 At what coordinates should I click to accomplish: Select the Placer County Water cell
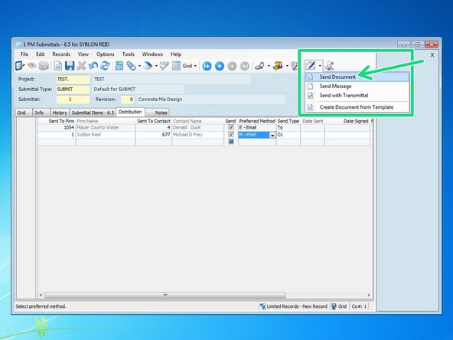(105, 127)
